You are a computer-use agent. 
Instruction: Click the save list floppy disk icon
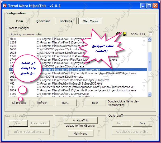tap(125, 34)
